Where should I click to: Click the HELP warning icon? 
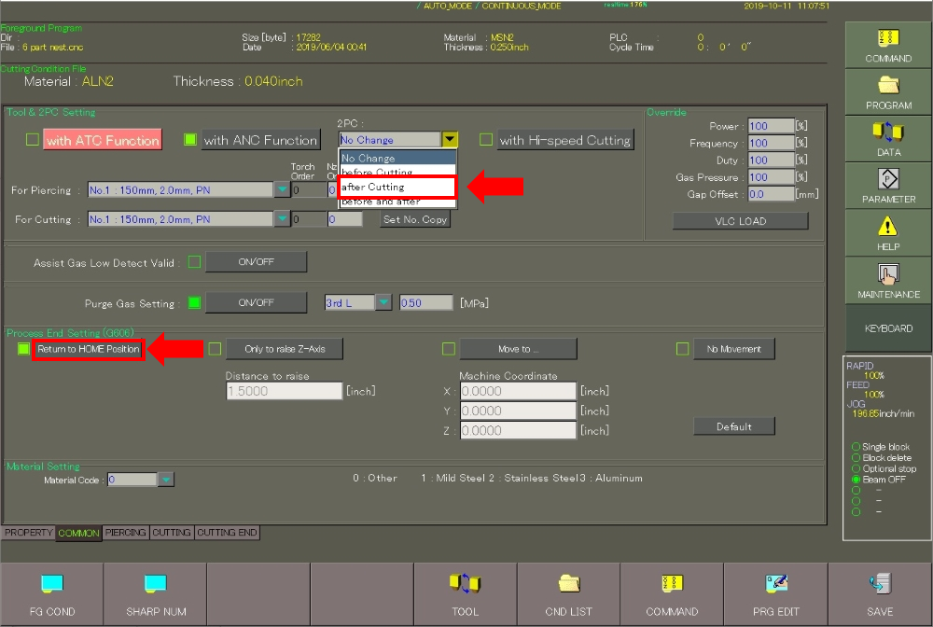pyautogui.click(x=887, y=227)
